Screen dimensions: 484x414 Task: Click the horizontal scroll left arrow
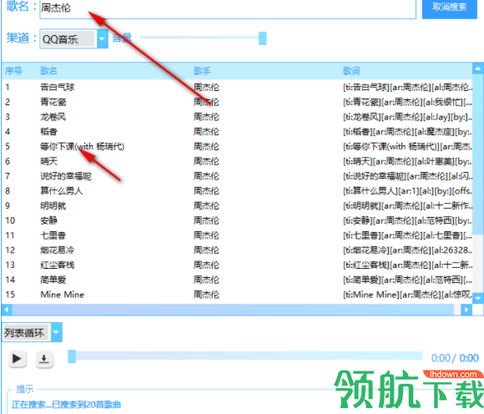(7, 310)
